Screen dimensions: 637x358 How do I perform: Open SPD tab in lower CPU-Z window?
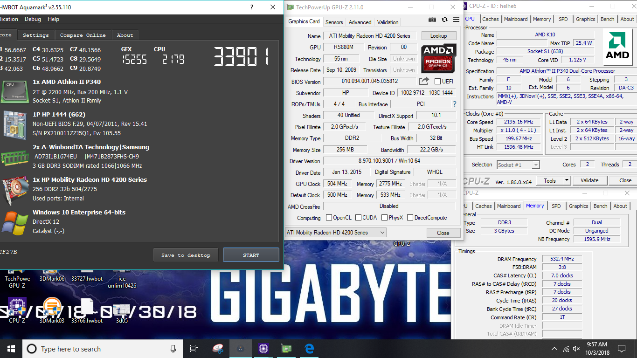[556, 206]
